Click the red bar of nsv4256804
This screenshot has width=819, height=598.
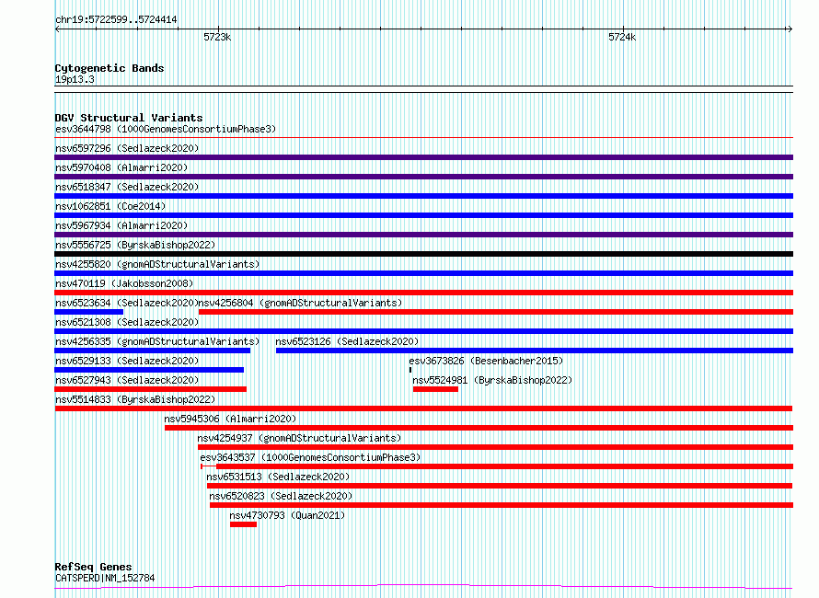pos(496,312)
